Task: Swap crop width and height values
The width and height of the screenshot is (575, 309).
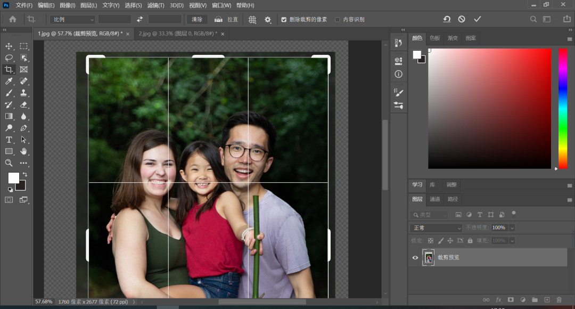Action: (139, 19)
